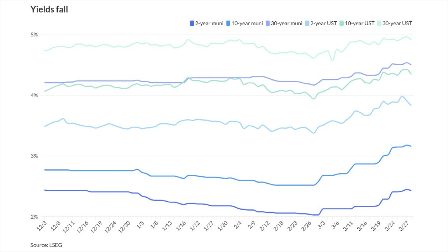Click the 30-year muni legend color swatch
The width and height of the screenshot is (448, 252).
point(268,23)
